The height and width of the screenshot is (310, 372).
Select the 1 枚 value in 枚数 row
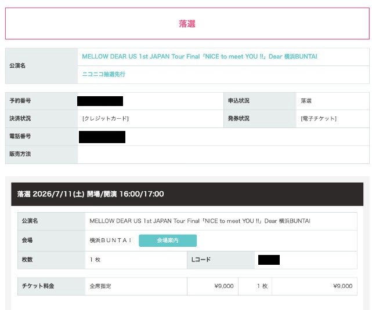click(x=95, y=260)
